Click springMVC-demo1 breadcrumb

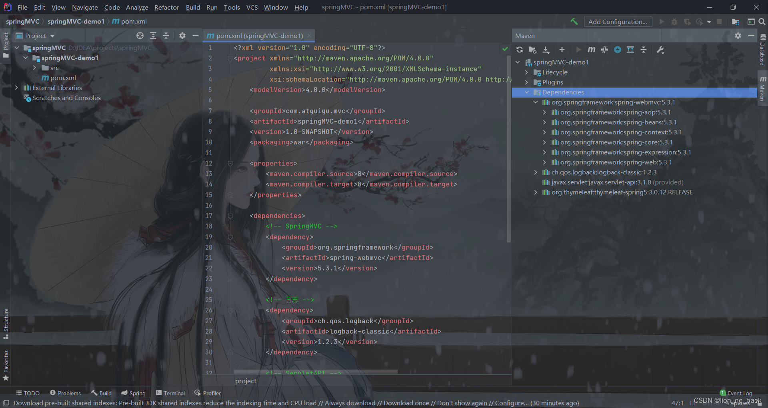pyautogui.click(x=76, y=21)
